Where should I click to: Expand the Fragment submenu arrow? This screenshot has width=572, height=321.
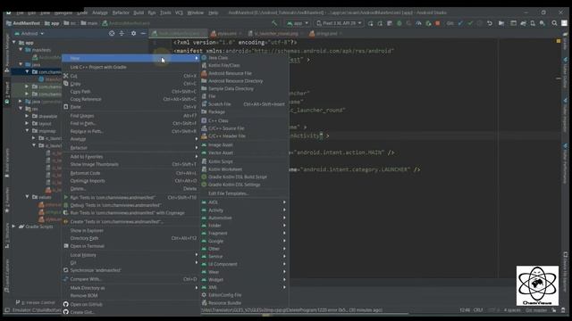(284, 233)
